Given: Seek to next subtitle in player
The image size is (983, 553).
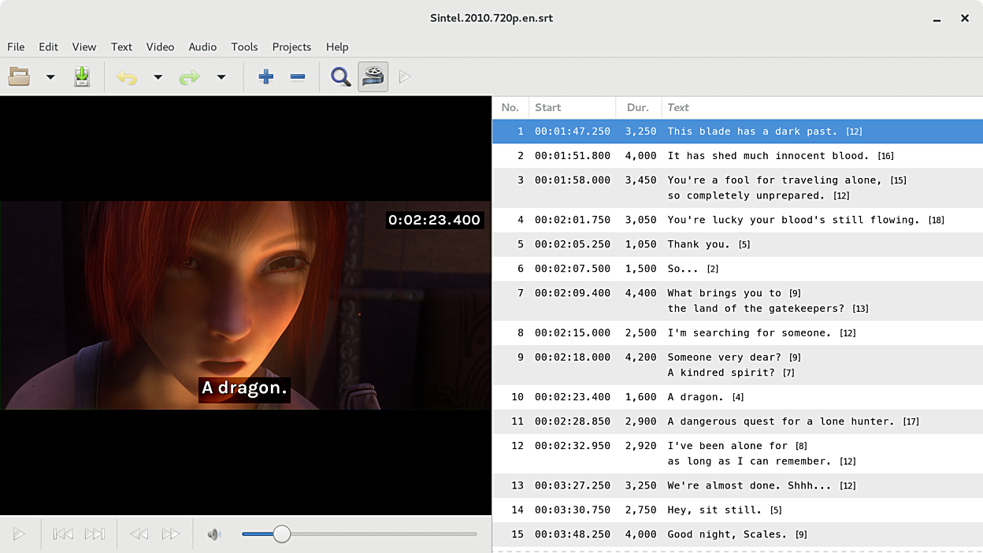Looking at the screenshot, I should [x=95, y=534].
